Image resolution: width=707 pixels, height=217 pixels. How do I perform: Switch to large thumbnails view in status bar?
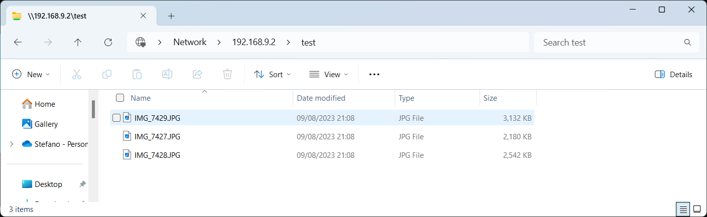pyautogui.click(x=697, y=208)
